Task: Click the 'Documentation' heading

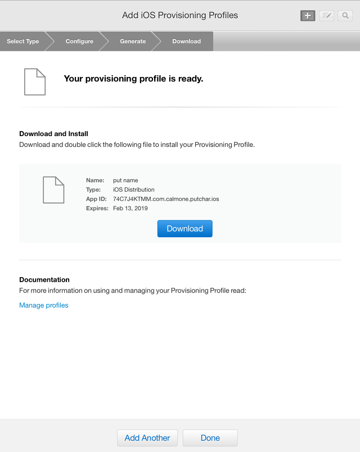Action: coord(44,279)
